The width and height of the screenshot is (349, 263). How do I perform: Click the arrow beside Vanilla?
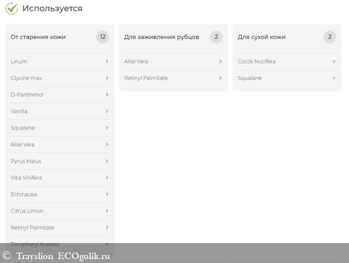[x=107, y=111]
